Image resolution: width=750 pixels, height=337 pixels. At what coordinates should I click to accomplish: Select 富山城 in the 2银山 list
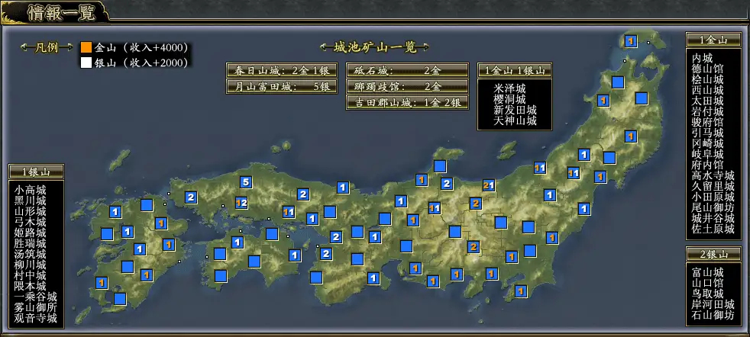(707, 272)
